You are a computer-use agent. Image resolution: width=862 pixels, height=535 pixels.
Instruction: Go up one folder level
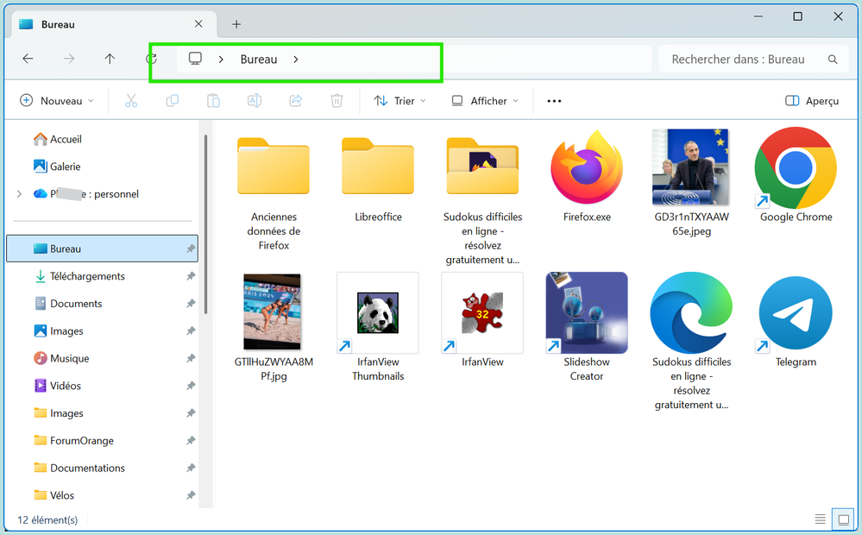(110, 59)
